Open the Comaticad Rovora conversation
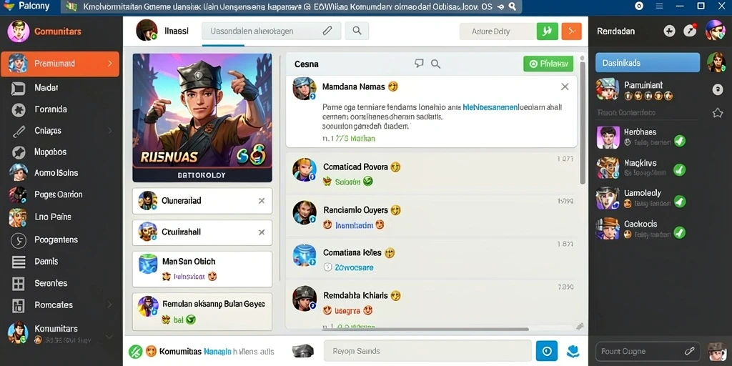The height and width of the screenshot is (366, 732). [x=432, y=174]
